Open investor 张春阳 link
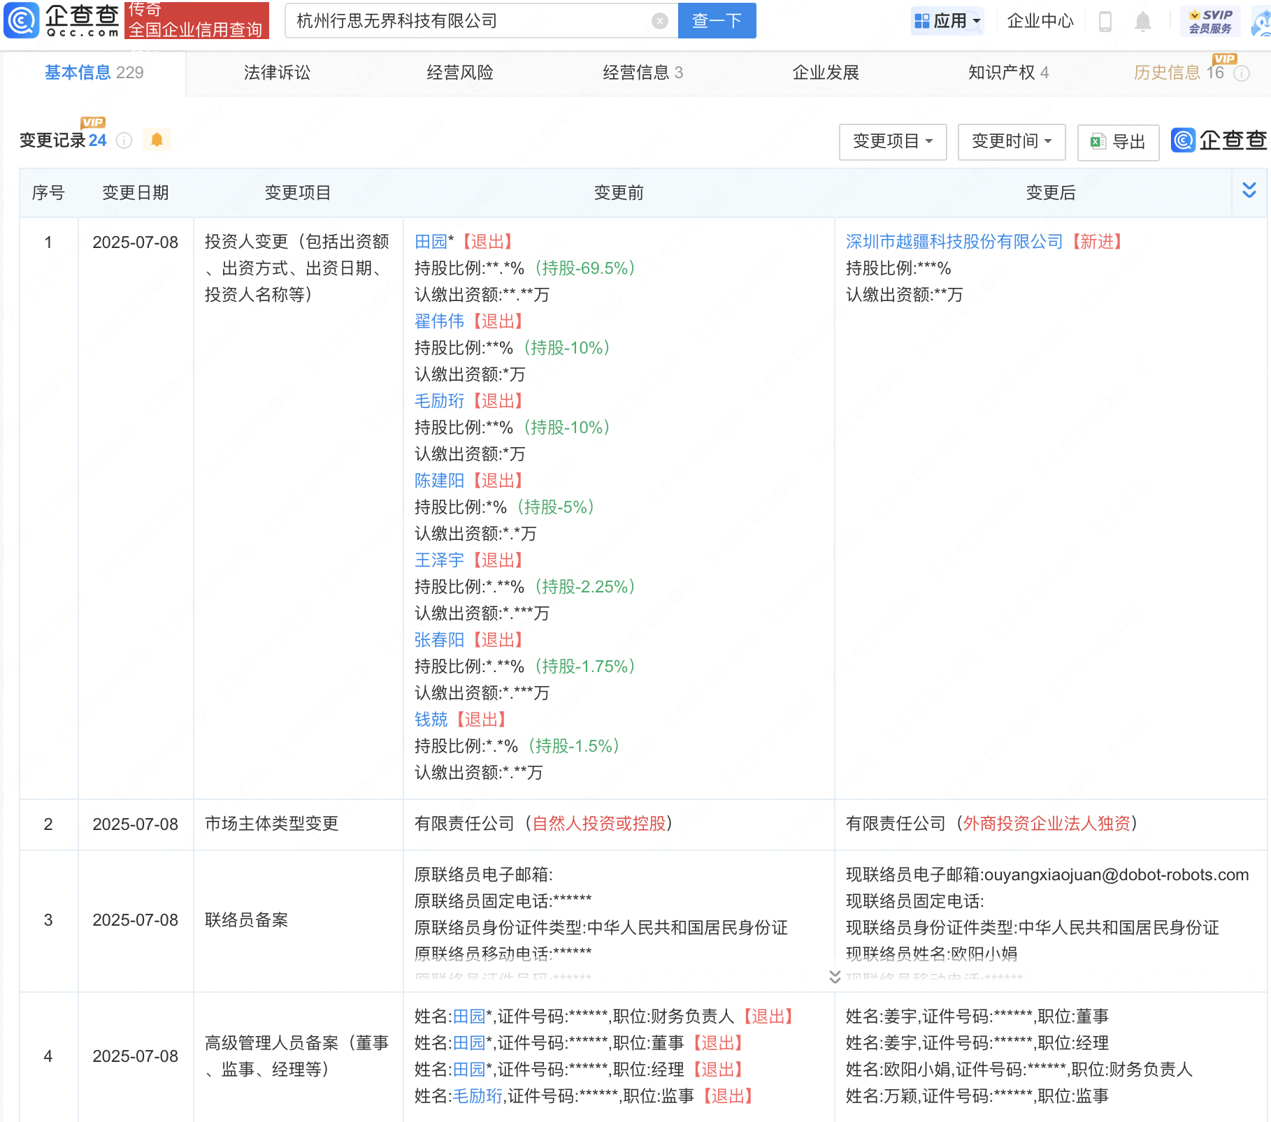This screenshot has height=1122, width=1271. [x=439, y=640]
